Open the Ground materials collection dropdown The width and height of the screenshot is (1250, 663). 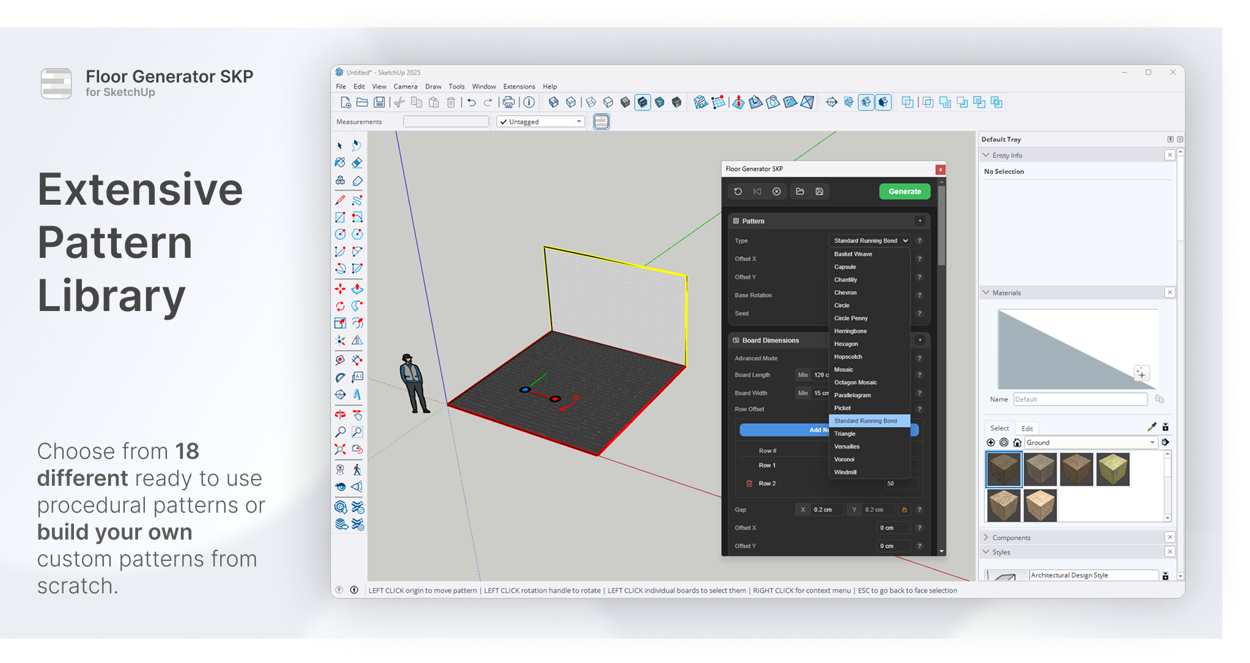(x=1090, y=442)
